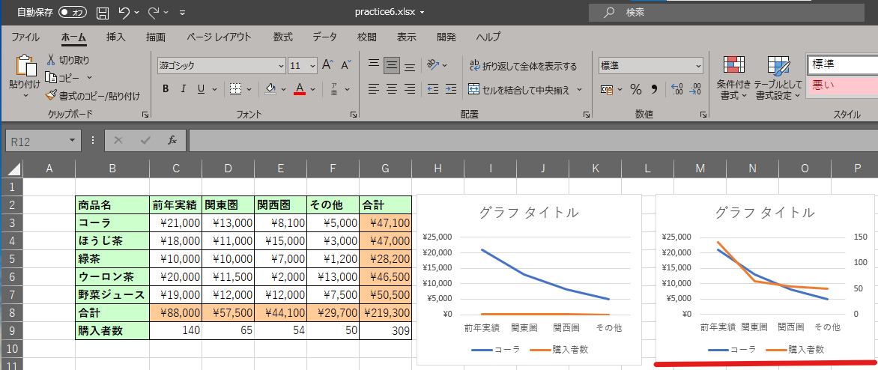
Task: Click the Select All corner triangle
Action: coord(14,168)
